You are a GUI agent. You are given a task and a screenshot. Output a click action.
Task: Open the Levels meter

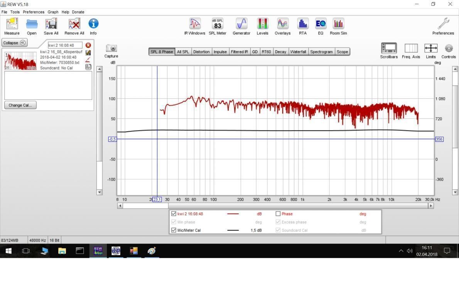coord(262,26)
